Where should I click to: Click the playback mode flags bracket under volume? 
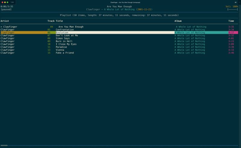233,9
